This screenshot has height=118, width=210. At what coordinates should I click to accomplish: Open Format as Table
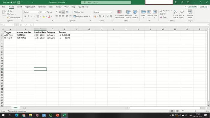coord(128,14)
